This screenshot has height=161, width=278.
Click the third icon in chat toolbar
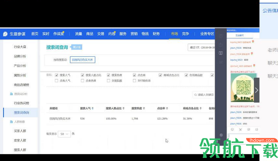[249, 130]
